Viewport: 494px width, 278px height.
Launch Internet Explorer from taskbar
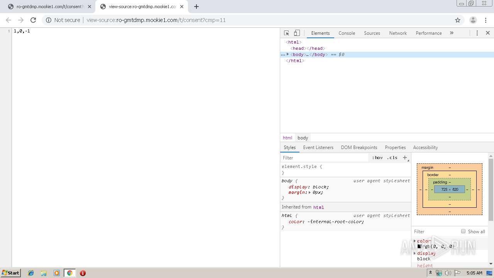pos(31,273)
